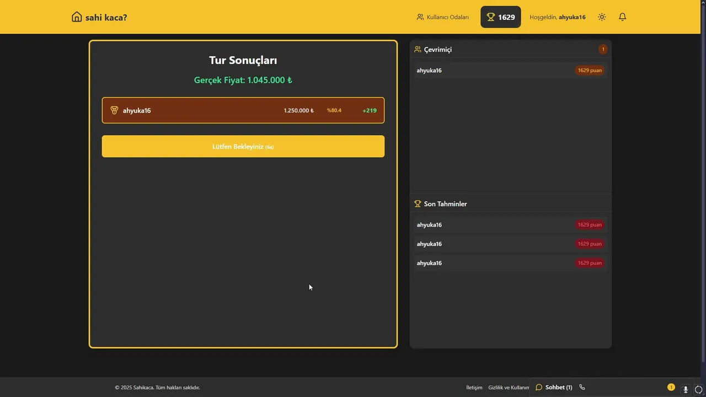Click the people icon beside Kullanıcı Odaları
Image resolution: width=706 pixels, height=397 pixels.
point(420,17)
